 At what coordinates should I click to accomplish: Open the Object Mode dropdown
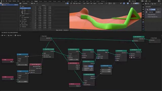coord(78,3)
